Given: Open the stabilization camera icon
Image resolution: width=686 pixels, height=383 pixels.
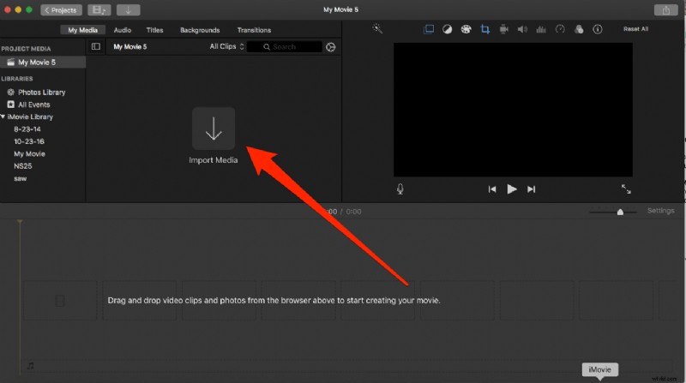Looking at the screenshot, I should click(x=503, y=29).
